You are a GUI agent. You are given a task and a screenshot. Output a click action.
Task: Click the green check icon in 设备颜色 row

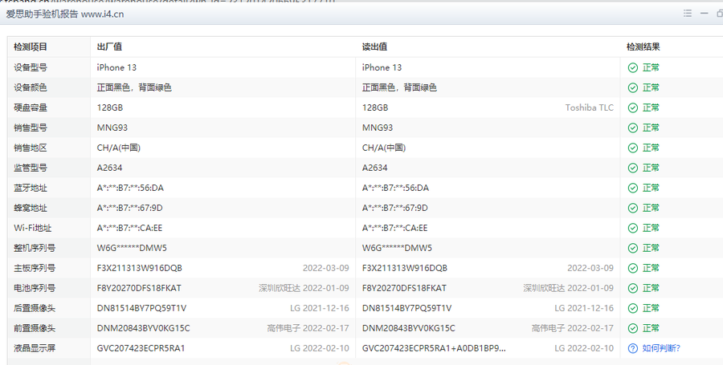coord(633,87)
